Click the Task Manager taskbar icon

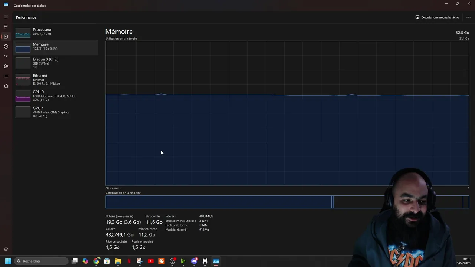216,261
